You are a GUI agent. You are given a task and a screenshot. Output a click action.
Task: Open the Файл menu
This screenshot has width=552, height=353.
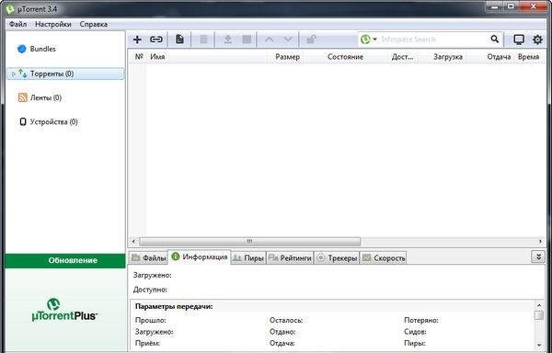point(17,24)
